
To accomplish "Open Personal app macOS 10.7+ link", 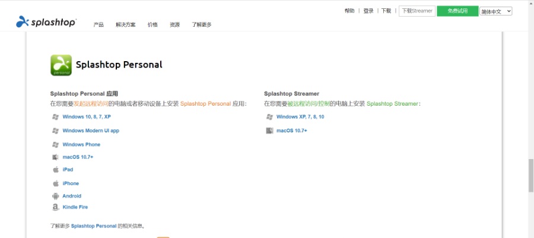I will coord(78,157).
